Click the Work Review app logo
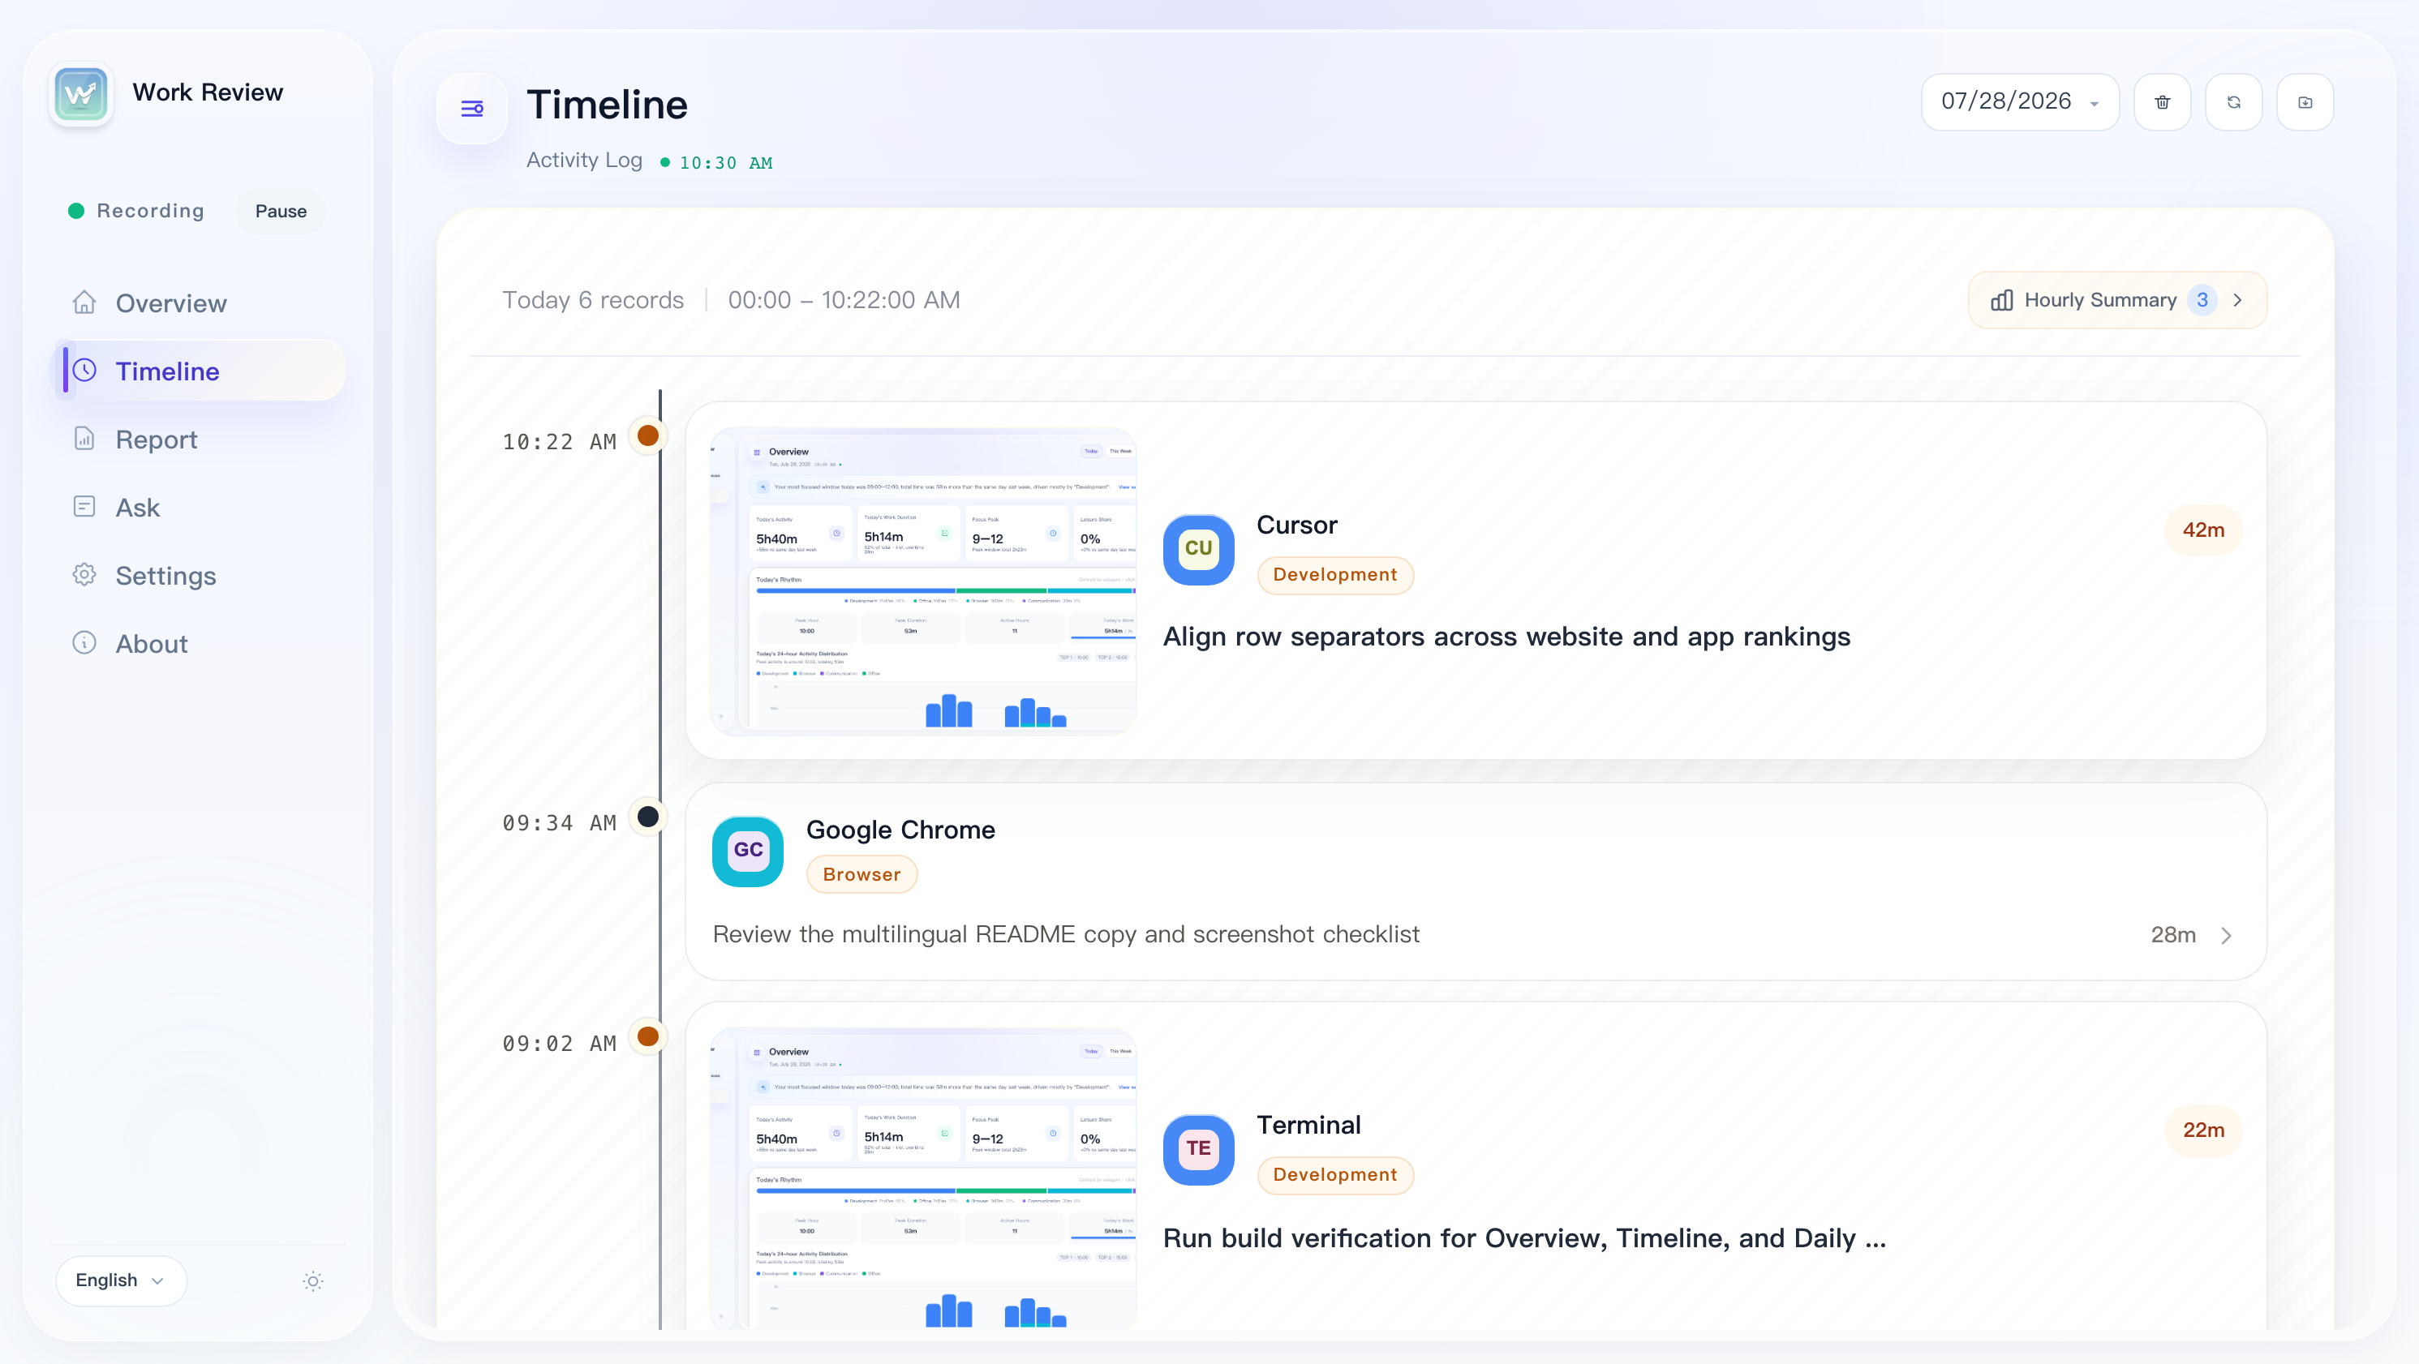2419x1364 pixels. tap(81, 93)
